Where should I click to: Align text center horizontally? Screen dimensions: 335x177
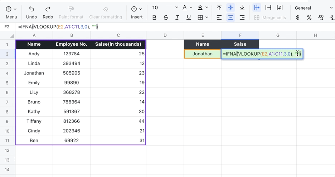(230, 18)
